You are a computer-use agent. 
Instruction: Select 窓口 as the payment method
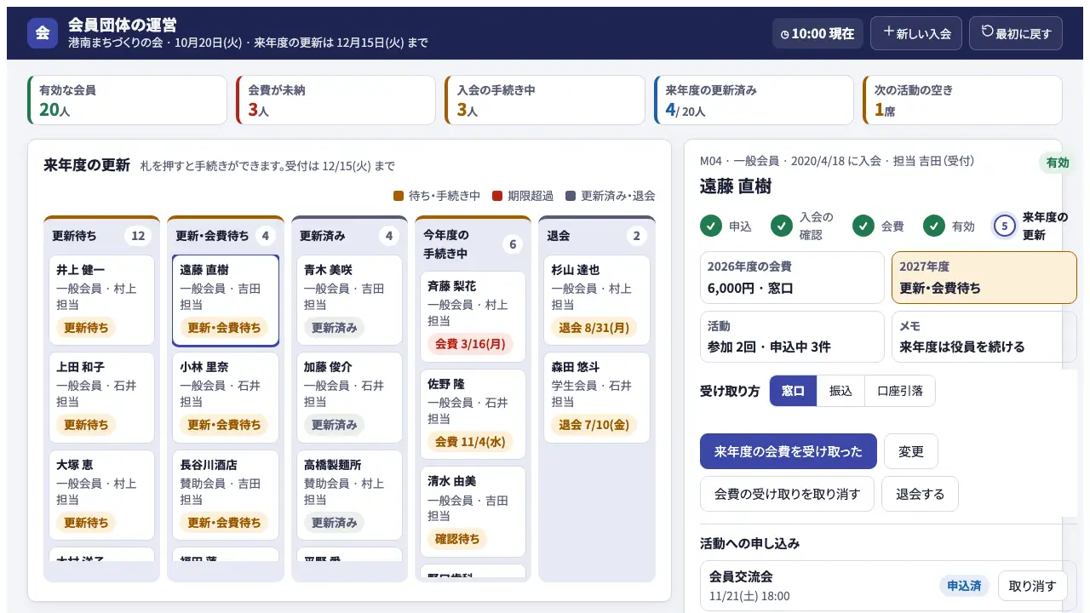point(793,391)
